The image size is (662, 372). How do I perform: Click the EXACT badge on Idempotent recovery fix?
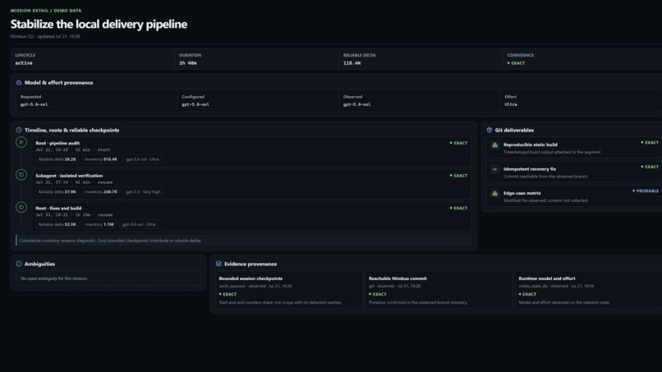click(650, 167)
